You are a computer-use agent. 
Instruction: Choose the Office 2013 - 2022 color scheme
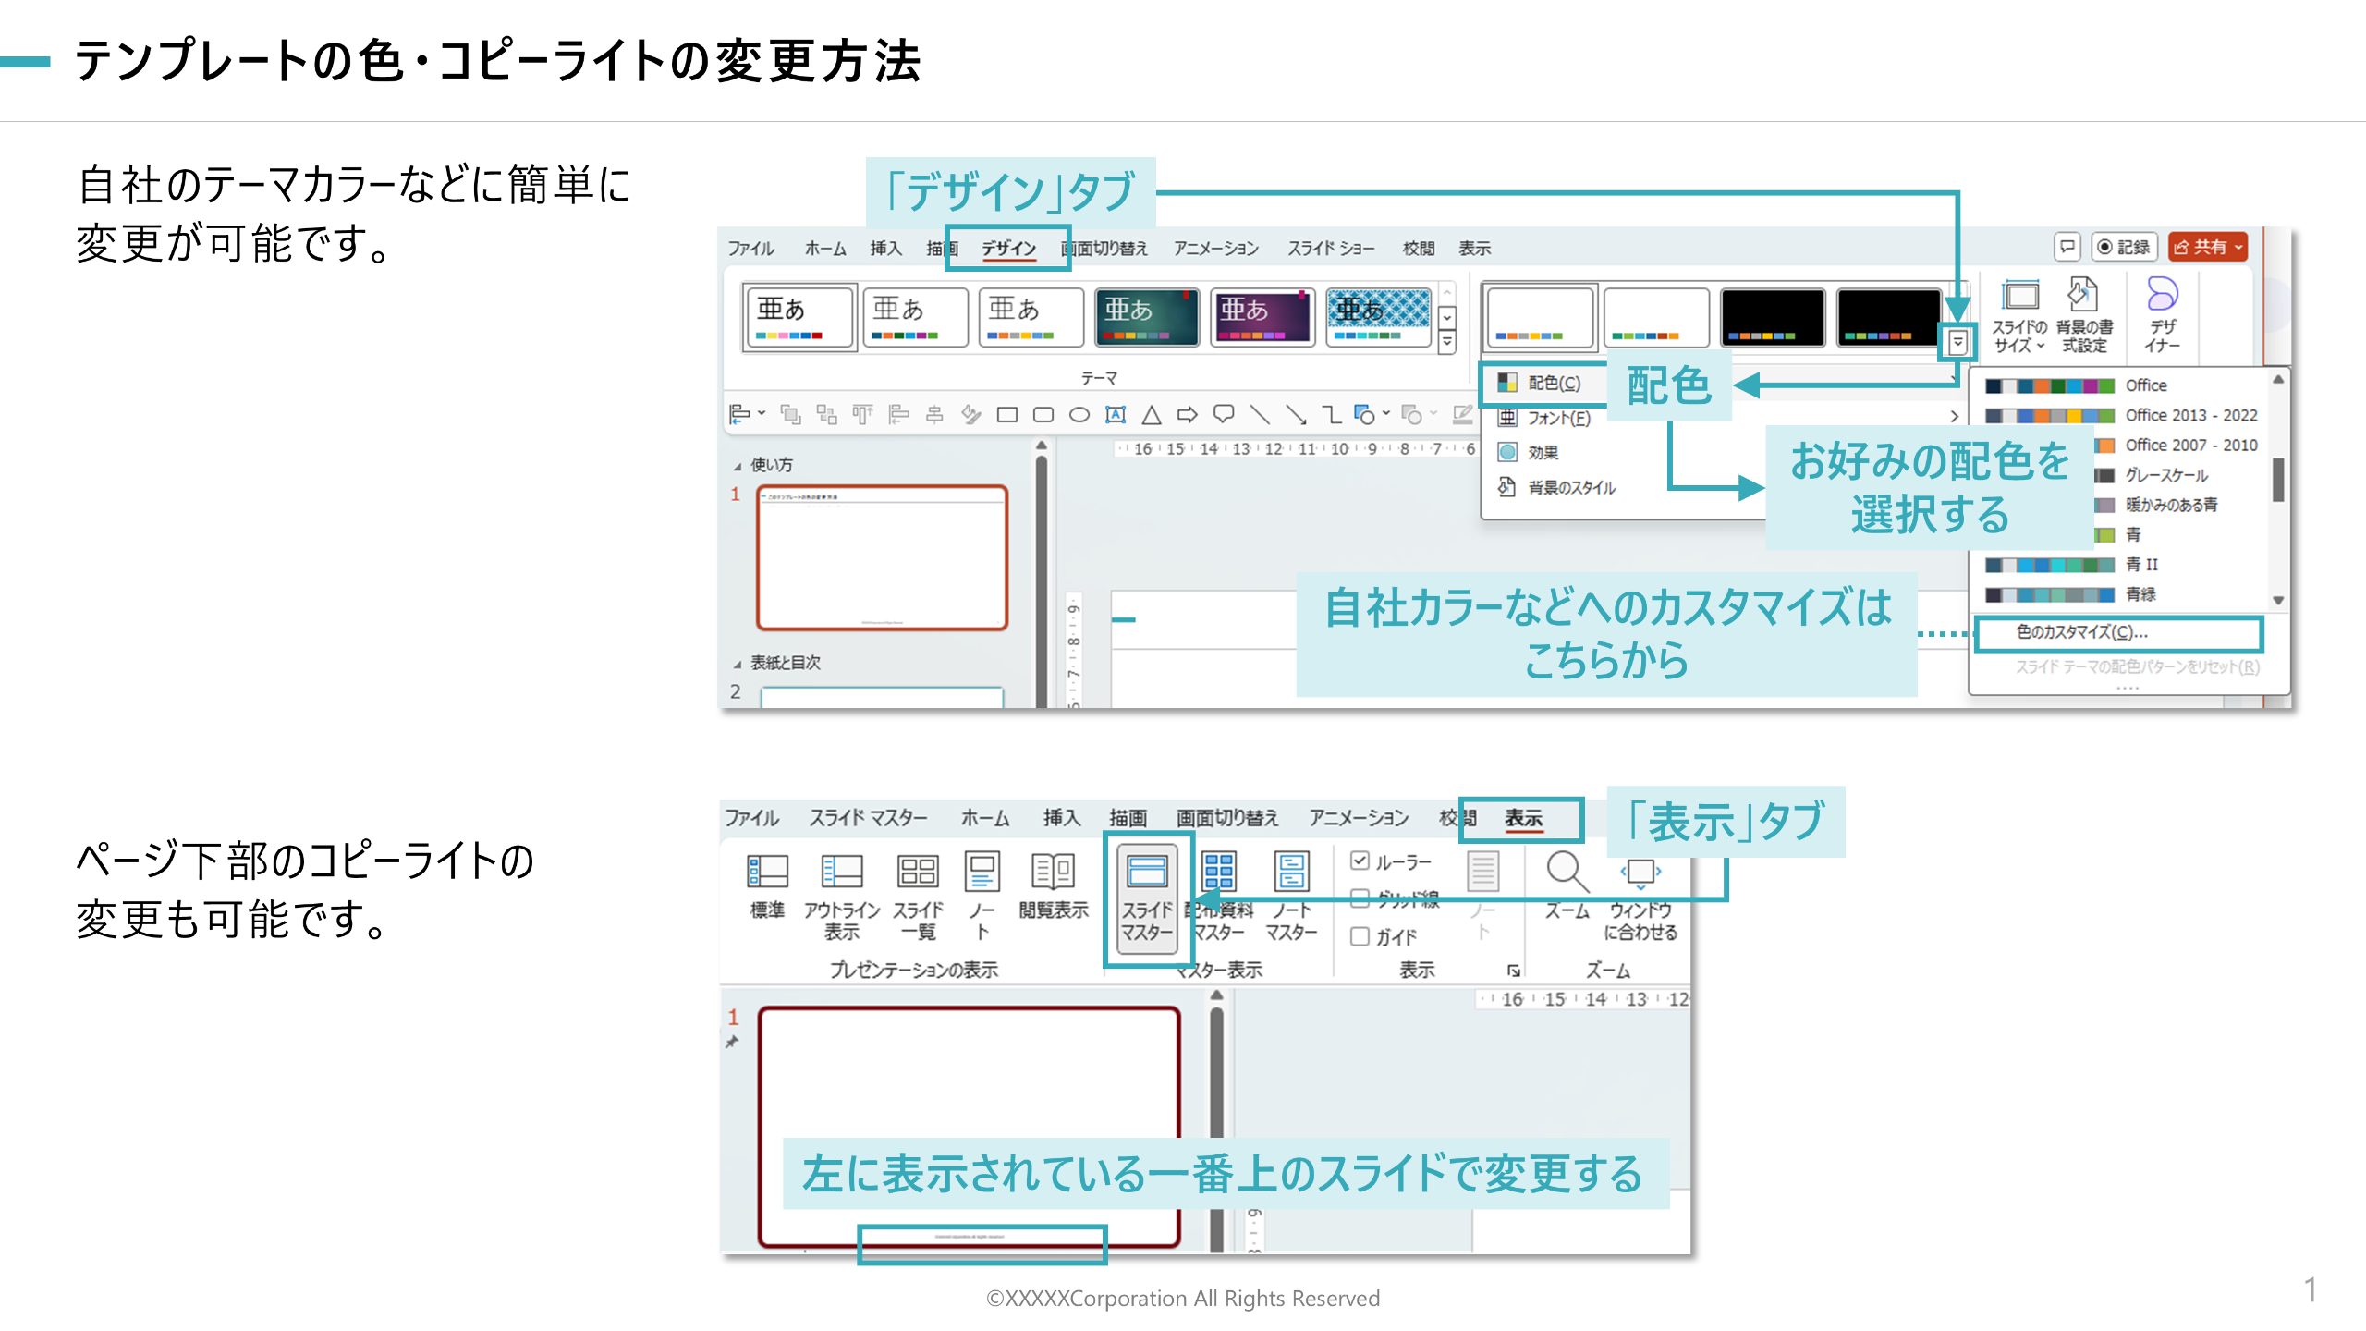point(2190,415)
